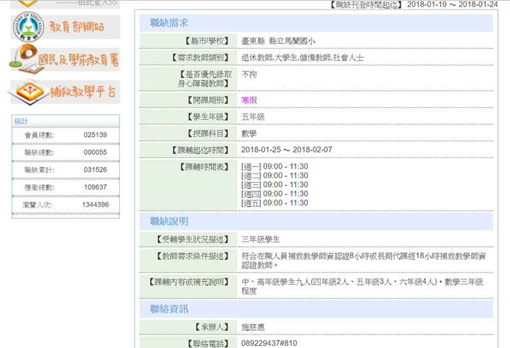Select the 聯絡資訊 section header
The image size is (510, 348).
tap(169, 309)
